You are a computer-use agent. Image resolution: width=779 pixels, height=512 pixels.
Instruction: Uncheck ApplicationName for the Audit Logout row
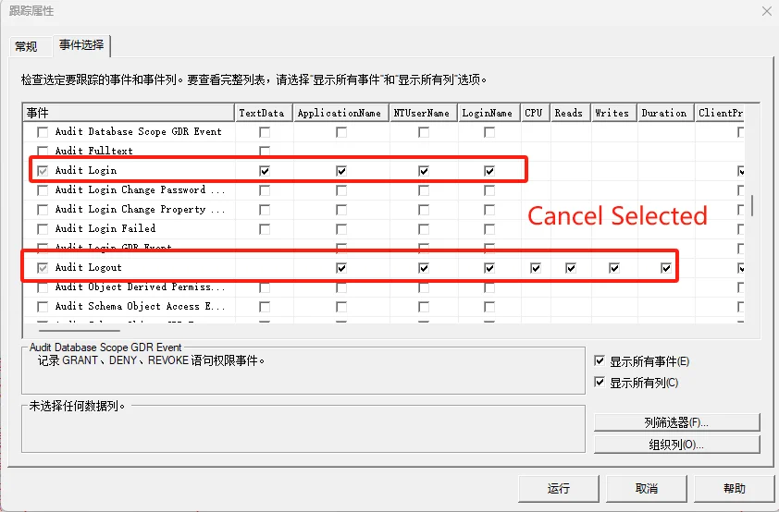(341, 268)
